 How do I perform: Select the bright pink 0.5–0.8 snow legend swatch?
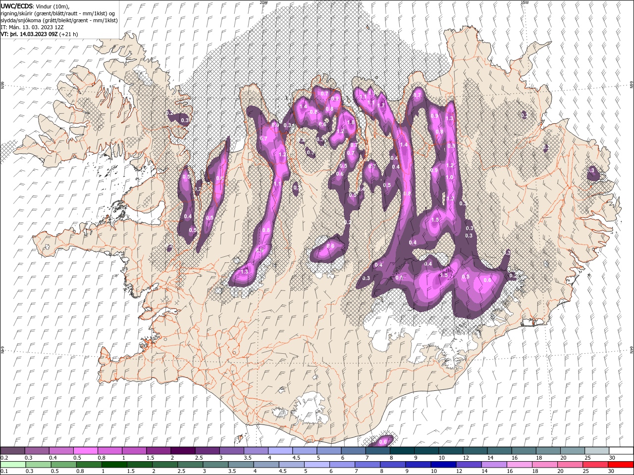pyautogui.click(x=85, y=451)
